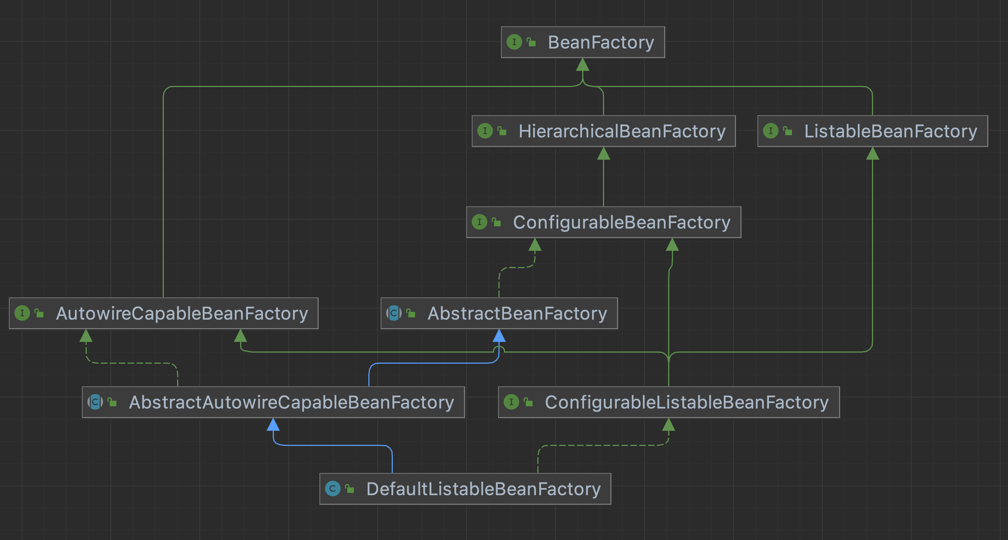This screenshot has height=540, width=1008.
Task: Select the AutowireCapableBeanFactory node text
Action: click(182, 313)
